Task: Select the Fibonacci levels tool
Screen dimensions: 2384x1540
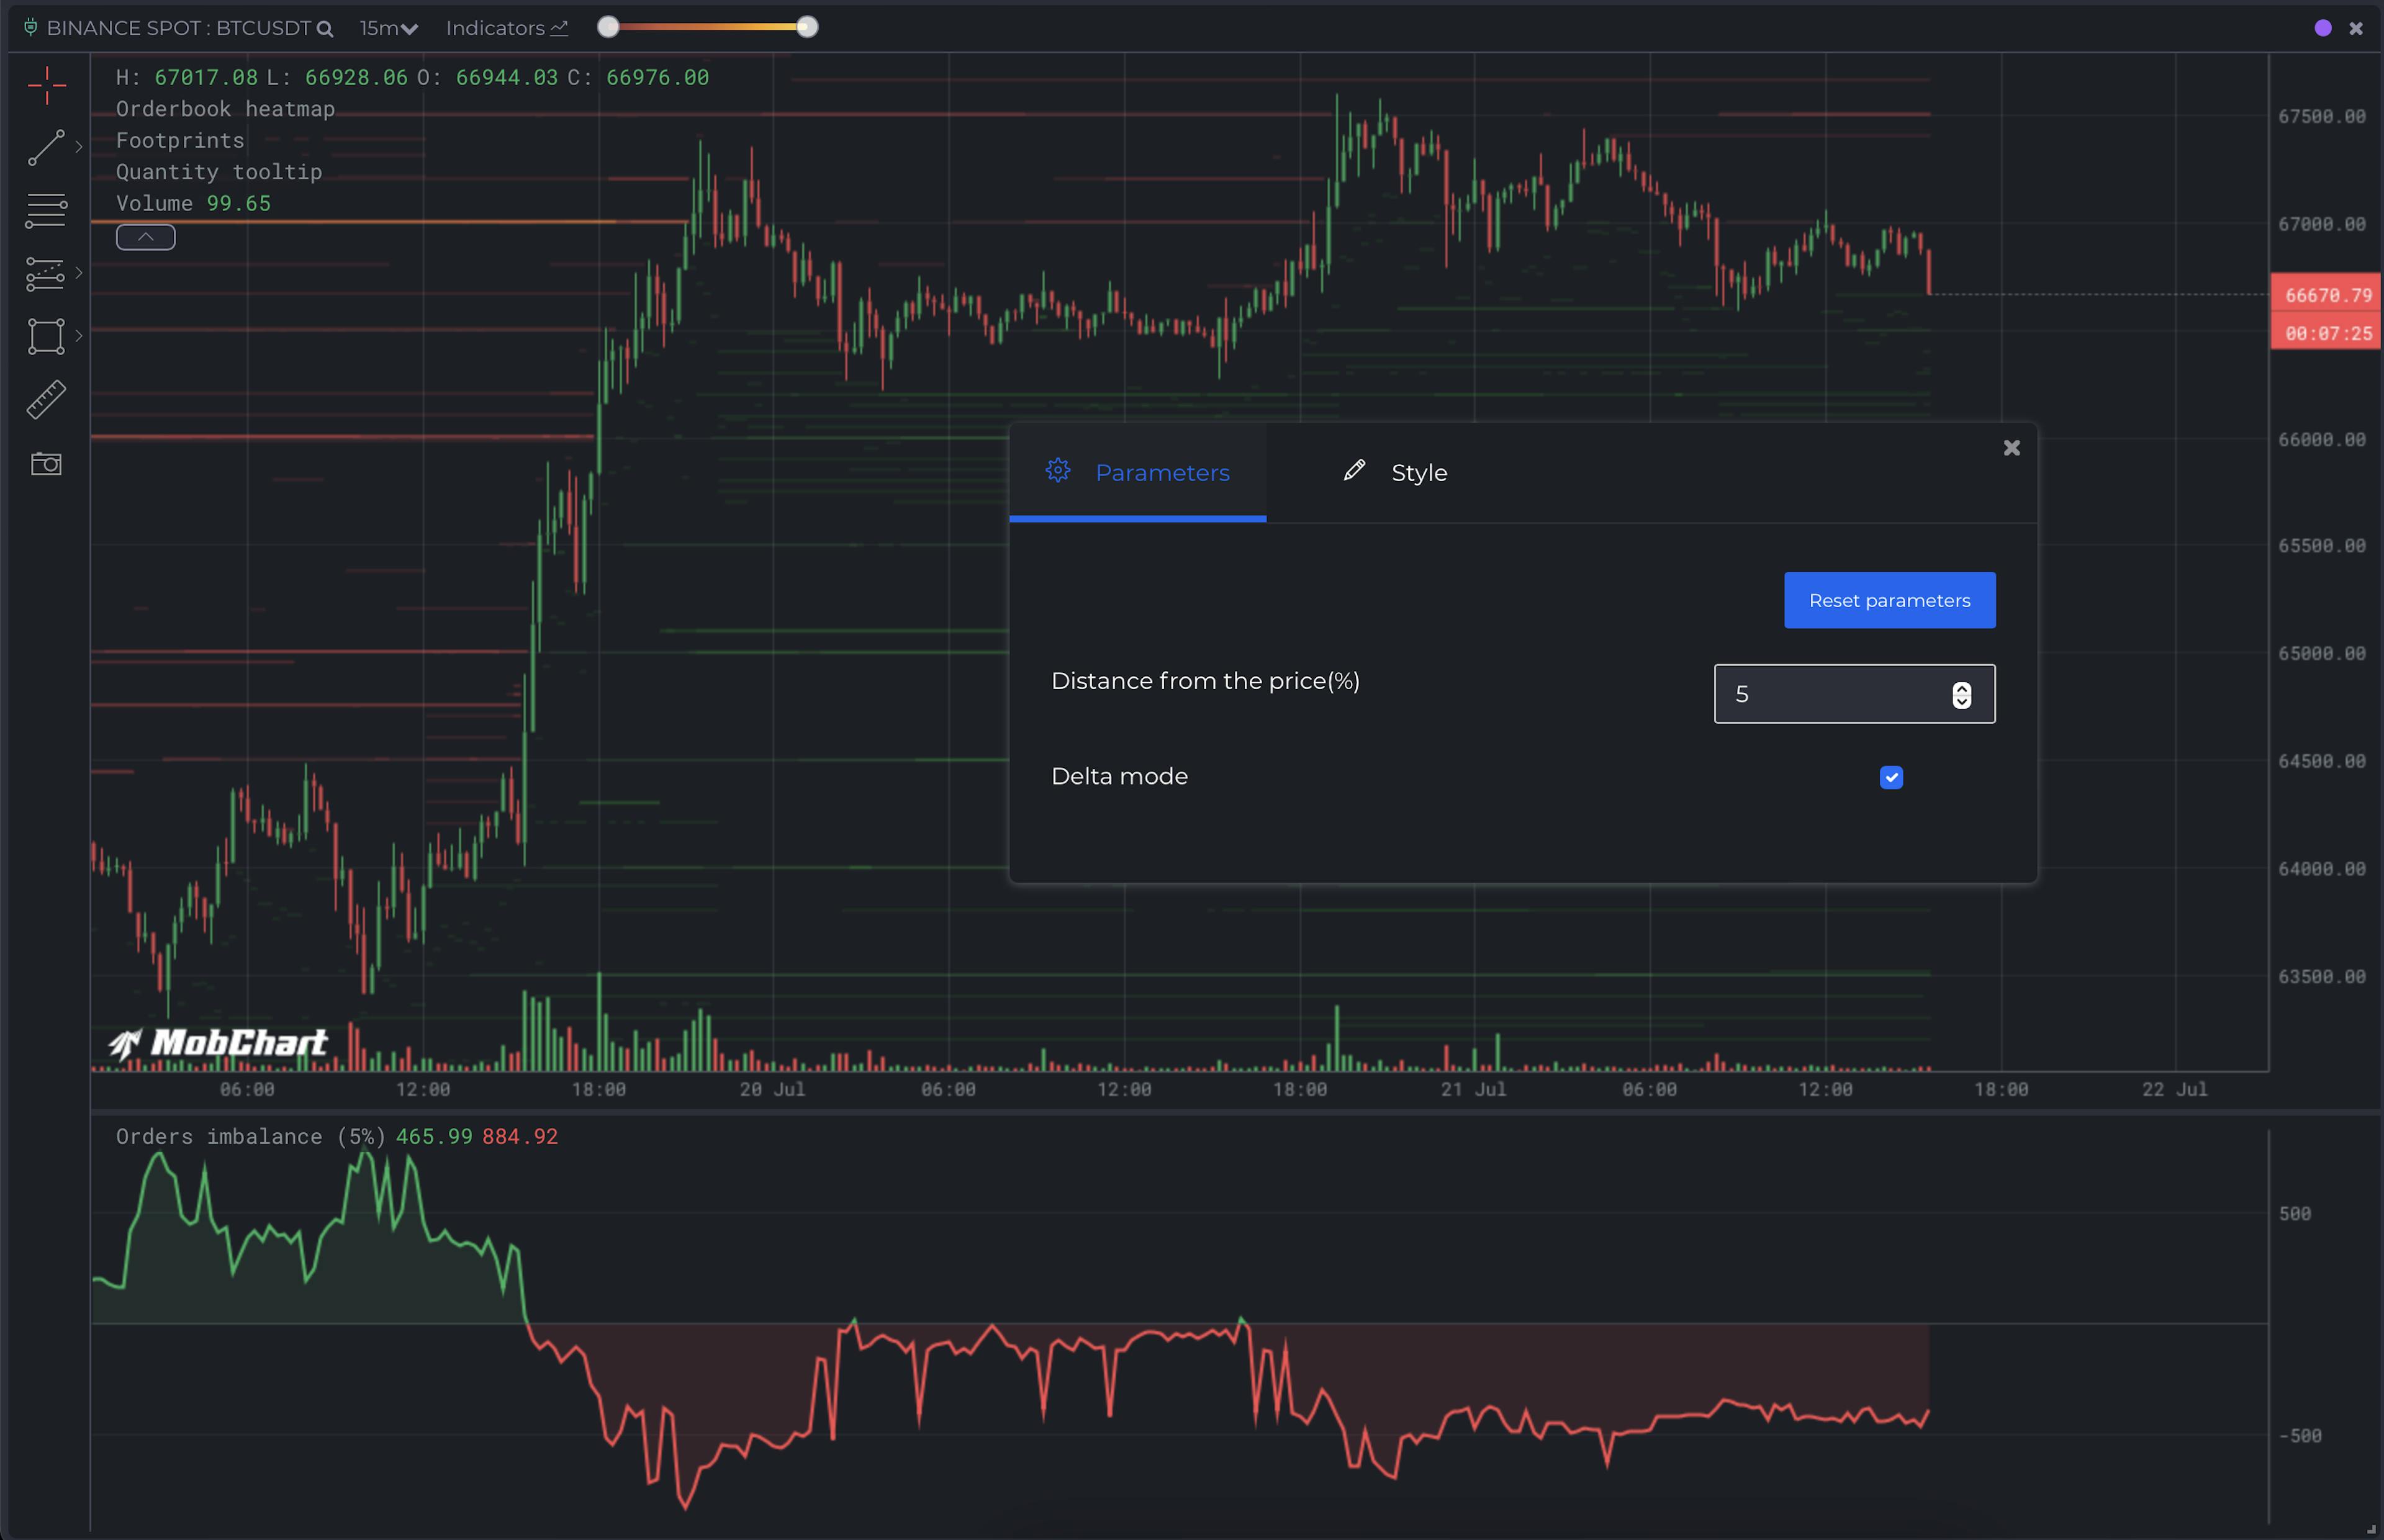Action: (46, 273)
